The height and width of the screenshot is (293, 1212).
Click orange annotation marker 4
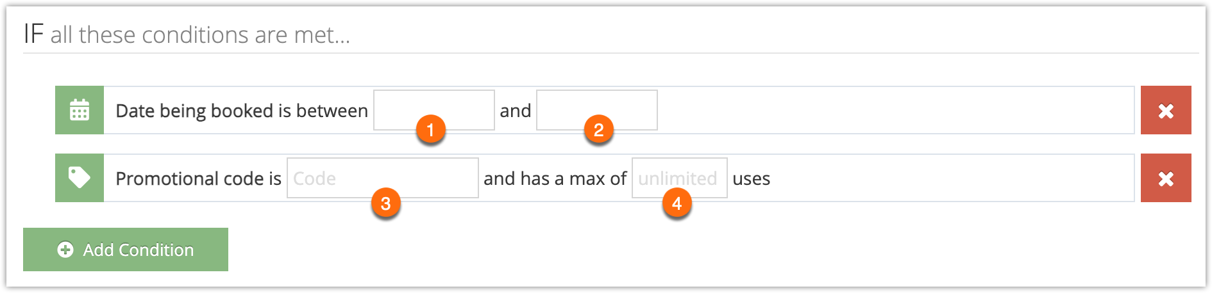click(677, 203)
